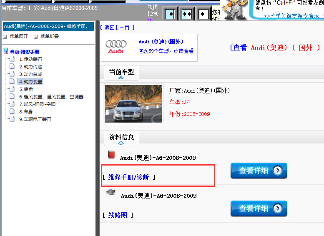Collapse all menus with 菜单折叠
324x236 pixels.
50,36
